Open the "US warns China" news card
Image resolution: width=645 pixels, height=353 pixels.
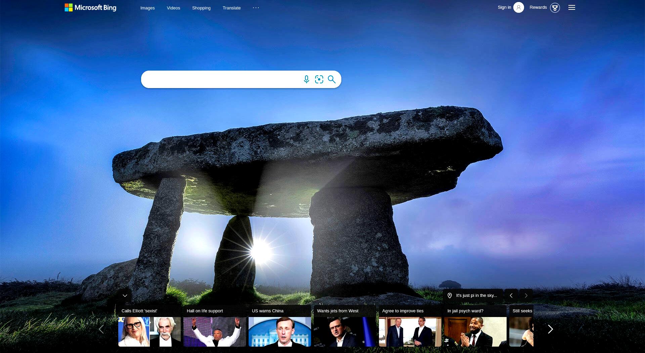pyautogui.click(x=280, y=326)
